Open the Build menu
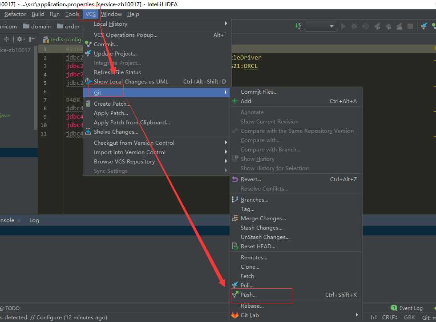This screenshot has width=436, height=322. tap(38, 14)
